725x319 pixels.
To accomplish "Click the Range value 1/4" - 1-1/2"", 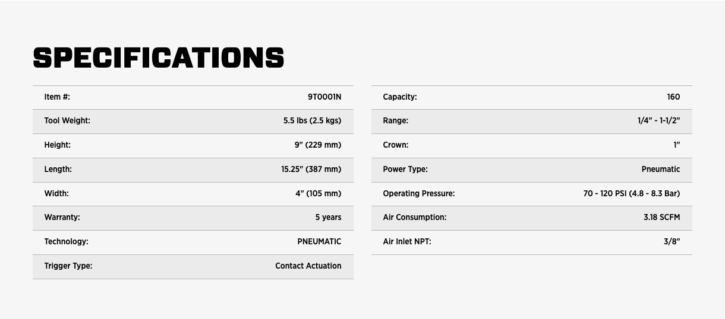I will tap(658, 120).
